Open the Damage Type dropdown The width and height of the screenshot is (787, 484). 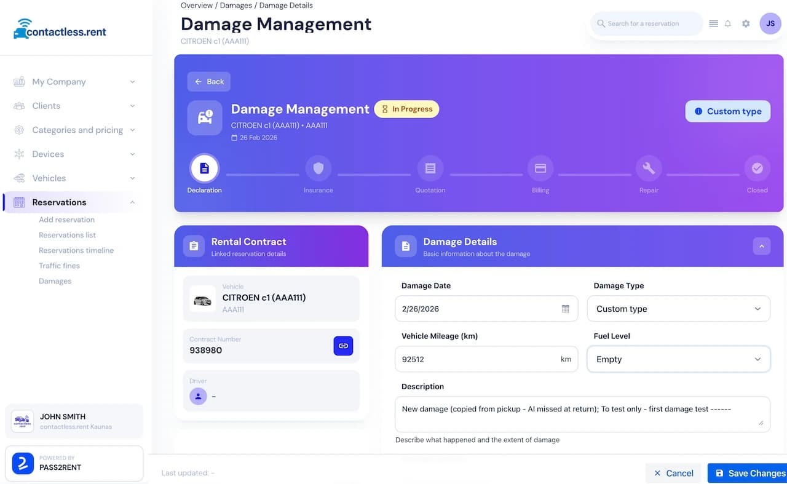coord(679,309)
